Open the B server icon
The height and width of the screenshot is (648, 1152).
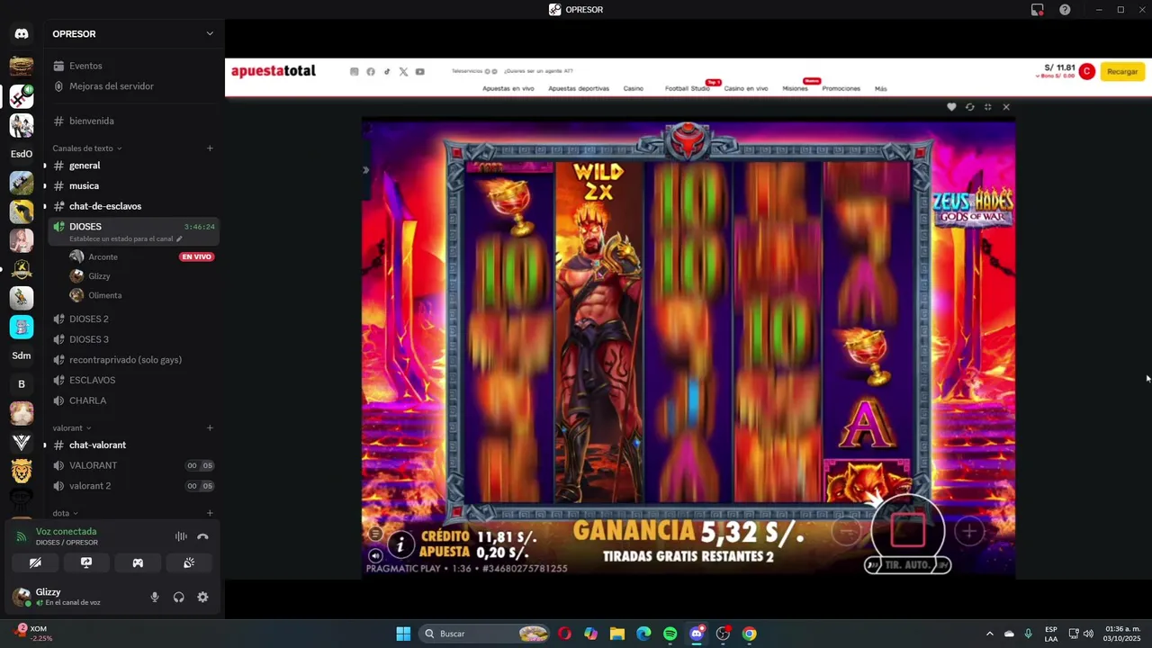22,384
